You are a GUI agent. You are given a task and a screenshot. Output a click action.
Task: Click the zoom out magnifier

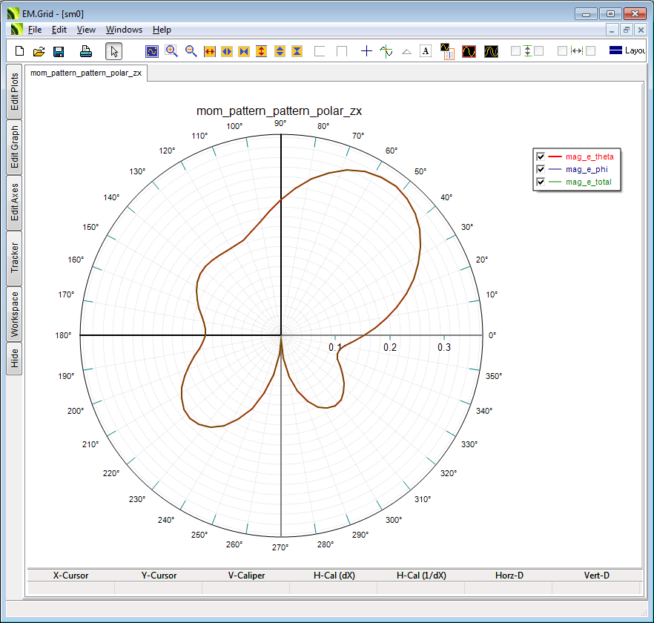click(x=191, y=51)
